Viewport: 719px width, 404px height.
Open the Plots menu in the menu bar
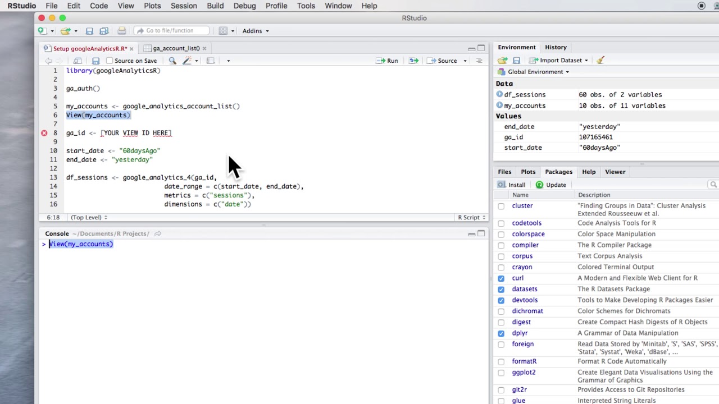[152, 6]
